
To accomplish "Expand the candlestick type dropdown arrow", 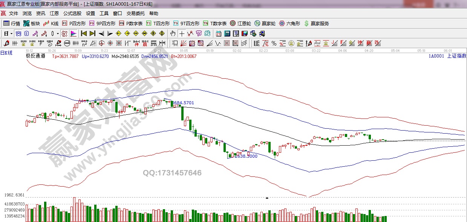I will point(58,33).
